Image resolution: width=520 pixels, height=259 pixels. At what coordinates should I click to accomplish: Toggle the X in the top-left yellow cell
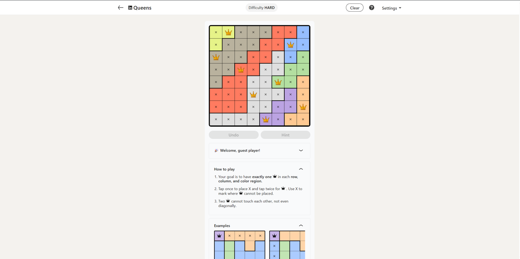pyautogui.click(x=216, y=32)
